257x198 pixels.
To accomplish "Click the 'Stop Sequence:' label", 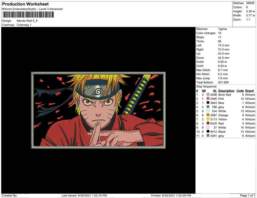I will pyautogui.click(x=207, y=86).
